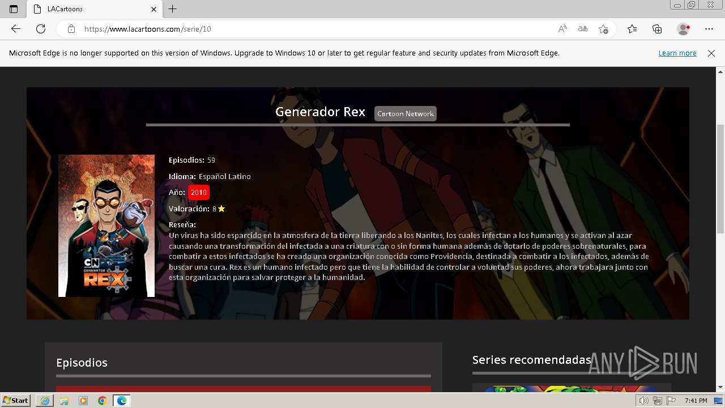The image size is (725, 408).
Task: Open the Action Center flag icon
Action: click(x=671, y=401)
